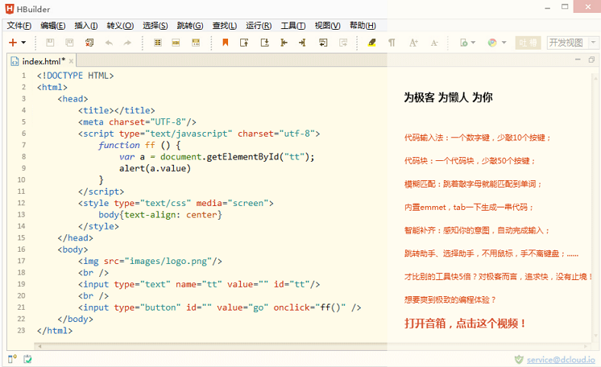This screenshot has width=601, height=367.
Task: Open the 开发视图 view combo box
Action: tap(573, 43)
